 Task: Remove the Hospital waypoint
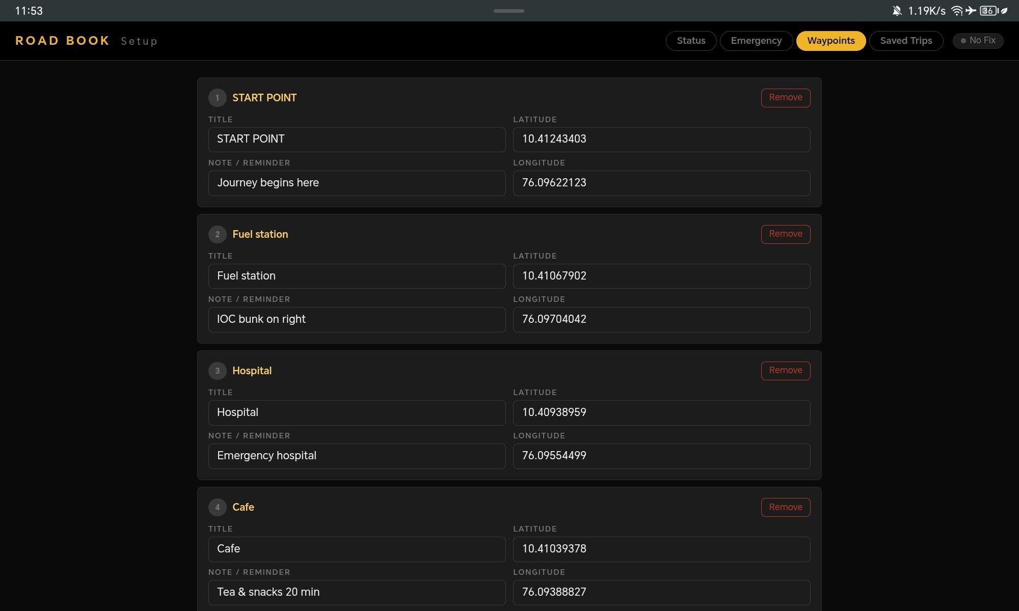click(786, 371)
